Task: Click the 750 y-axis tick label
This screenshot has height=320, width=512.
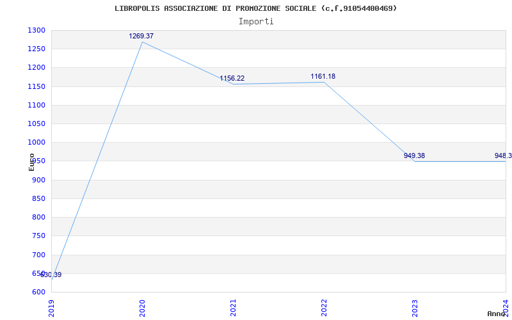Action: (38, 236)
